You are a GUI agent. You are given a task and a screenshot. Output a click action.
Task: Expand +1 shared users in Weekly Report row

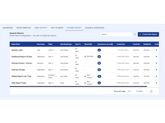(x=93, y=76)
